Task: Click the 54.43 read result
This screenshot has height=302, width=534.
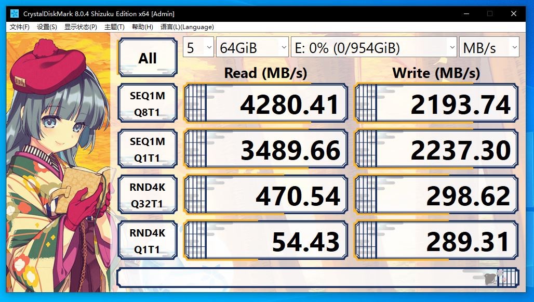Action: tap(265, 240)
